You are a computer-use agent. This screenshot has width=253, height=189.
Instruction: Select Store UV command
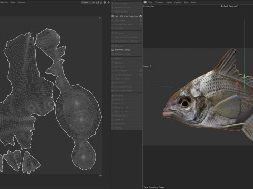coord(126,120)
